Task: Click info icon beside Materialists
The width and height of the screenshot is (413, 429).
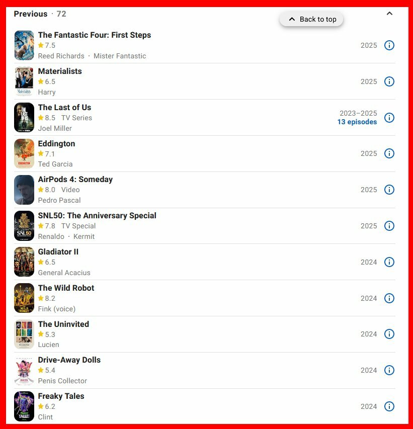Action: [389, 81]
